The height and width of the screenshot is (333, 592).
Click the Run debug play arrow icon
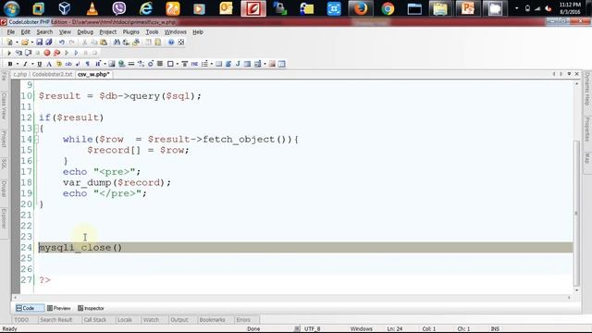click(9, 53)
